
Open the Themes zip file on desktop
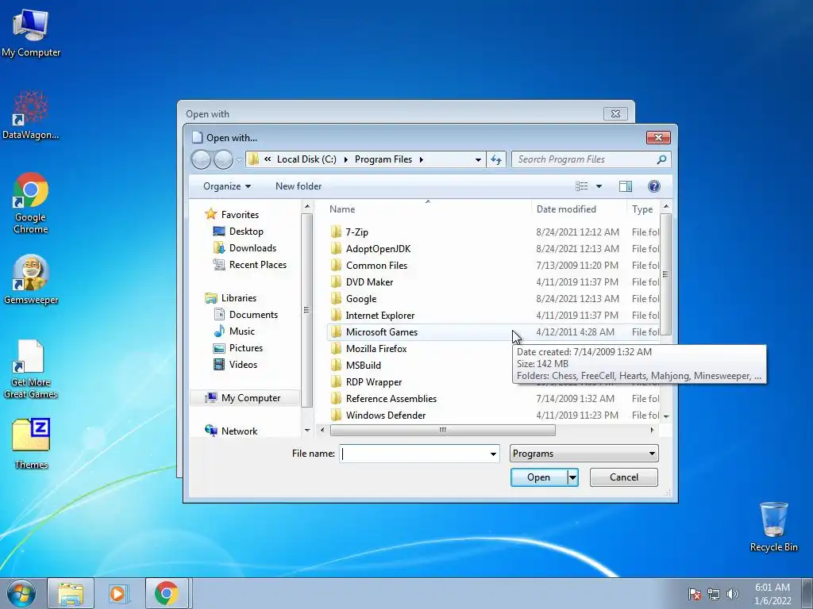coord(31,444)
